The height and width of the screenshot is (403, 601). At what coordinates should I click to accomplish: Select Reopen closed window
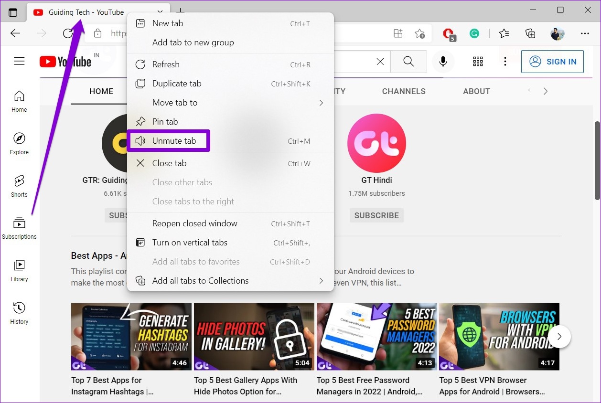pos(230,223)
